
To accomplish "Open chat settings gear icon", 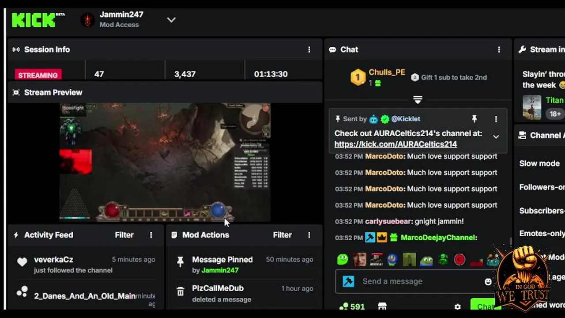I will pos(457,306).
